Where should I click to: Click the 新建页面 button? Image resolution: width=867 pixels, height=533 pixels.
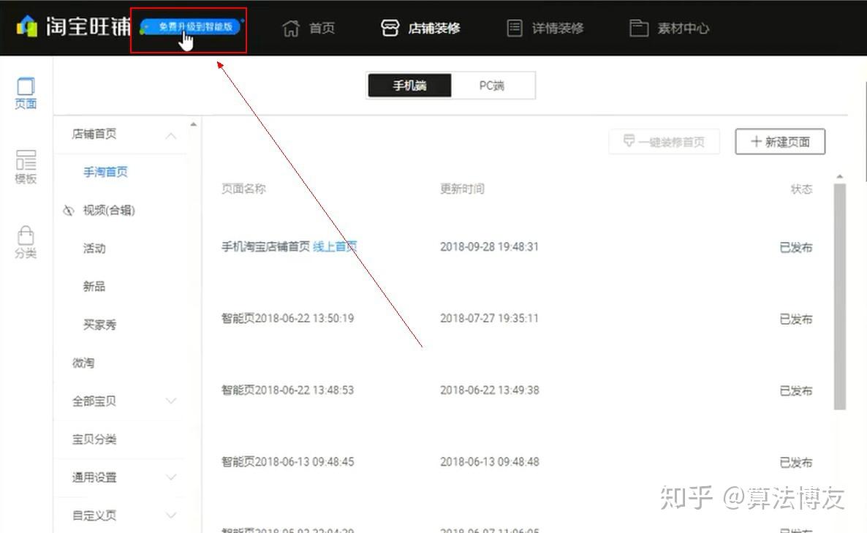780,142
